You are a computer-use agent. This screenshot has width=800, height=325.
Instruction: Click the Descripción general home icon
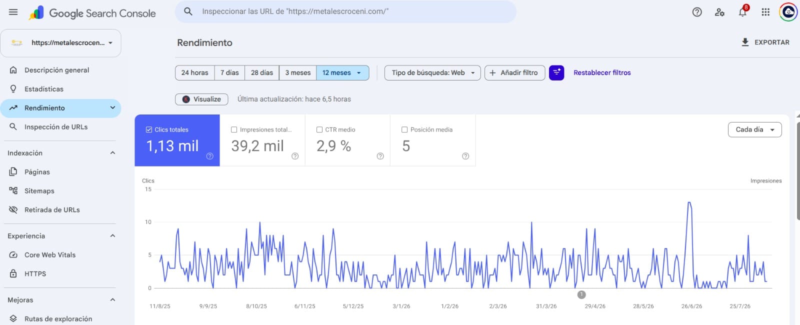(13, 70)
